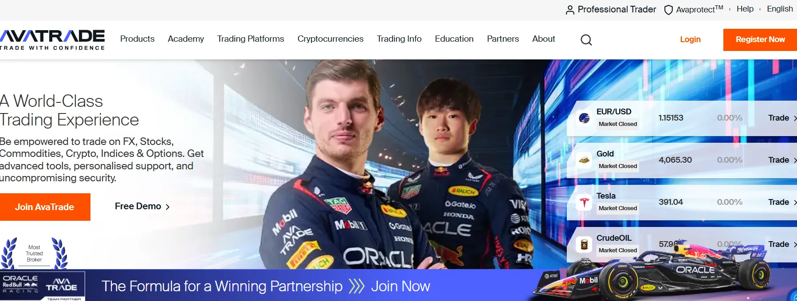This screenshot has width=797, height=301.
Task: Click the Register Now button
Action: tap(760, 40)
